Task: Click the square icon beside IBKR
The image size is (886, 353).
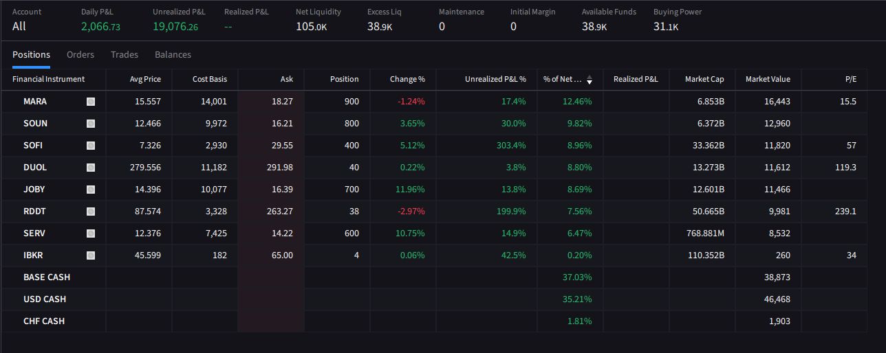Action: (x=91, y=255)
